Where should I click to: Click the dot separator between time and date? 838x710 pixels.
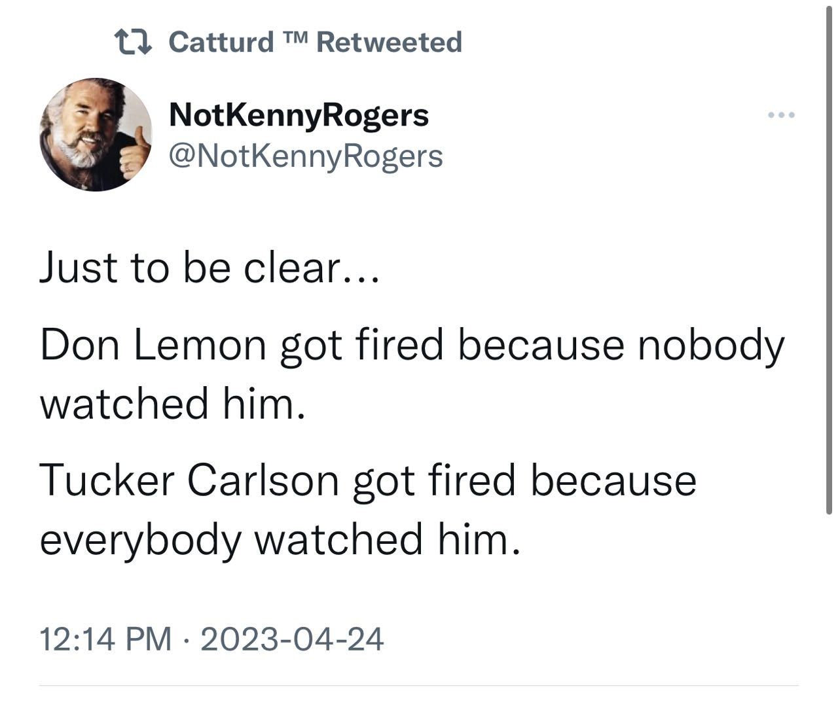pyautogui.click(x=185, y=639)
